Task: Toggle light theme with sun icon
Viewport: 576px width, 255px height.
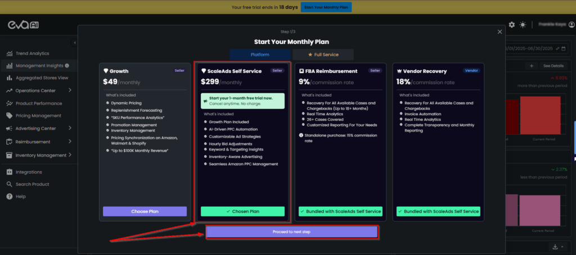Action: (x=523, y=25)
